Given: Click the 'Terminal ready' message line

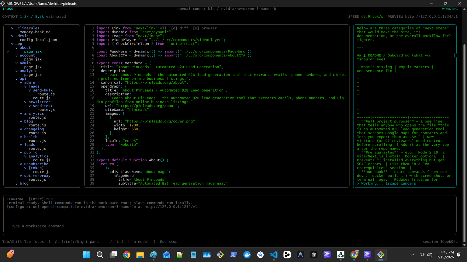Looking at the screenshot, I should pyautogui.click(x=99, y=203).
